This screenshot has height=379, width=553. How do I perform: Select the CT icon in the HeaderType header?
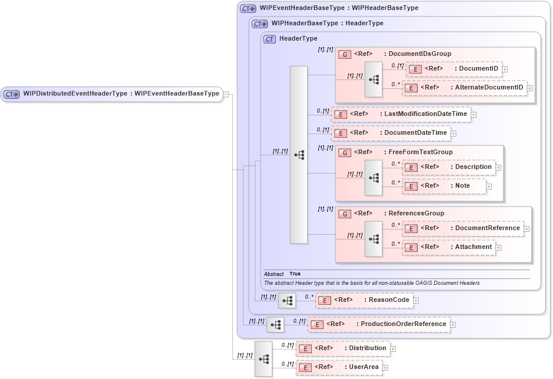[x=269, y=38]
